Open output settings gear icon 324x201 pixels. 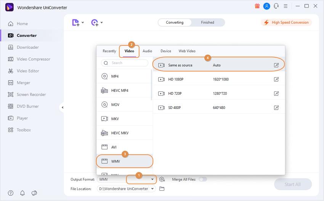click(162, 179)
